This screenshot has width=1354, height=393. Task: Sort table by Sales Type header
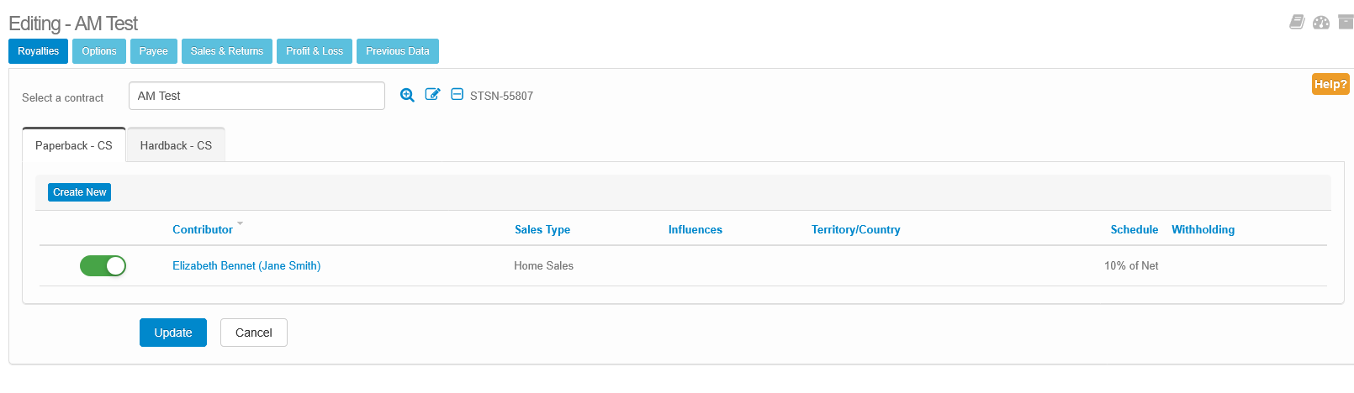pos(542,229)
